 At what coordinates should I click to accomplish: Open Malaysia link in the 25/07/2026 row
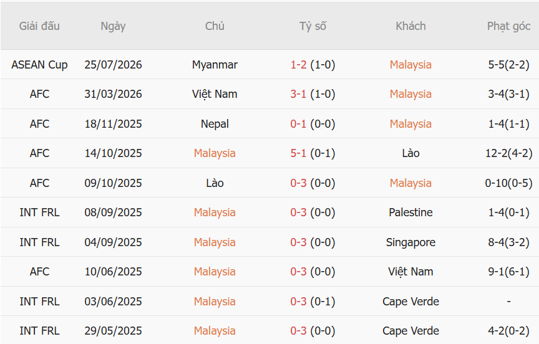[410, 65]
